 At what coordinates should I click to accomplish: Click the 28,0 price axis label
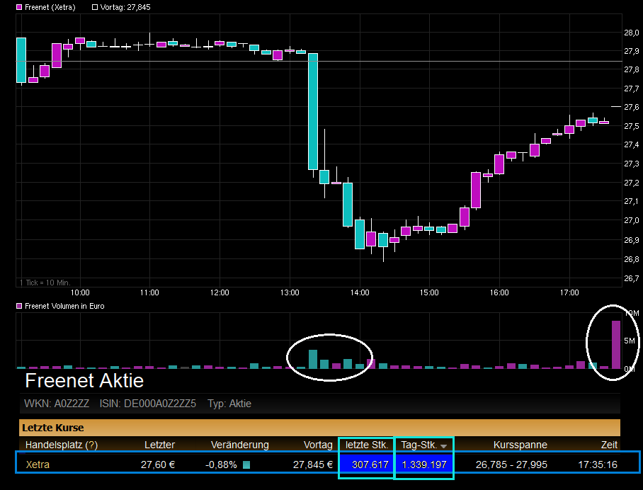coord(631,33)
